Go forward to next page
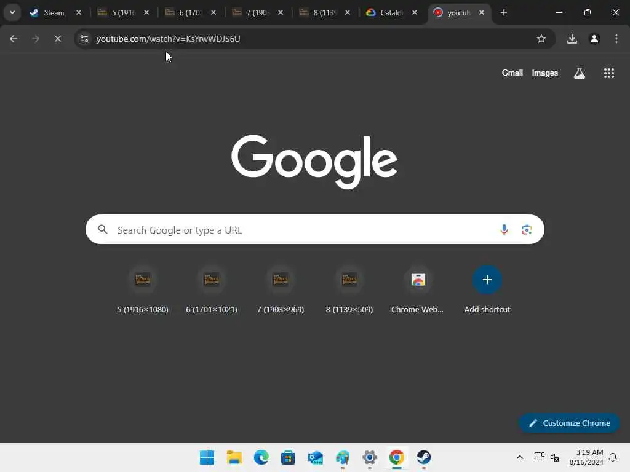This screenshot has height=472, width=630. pos(36,39)
